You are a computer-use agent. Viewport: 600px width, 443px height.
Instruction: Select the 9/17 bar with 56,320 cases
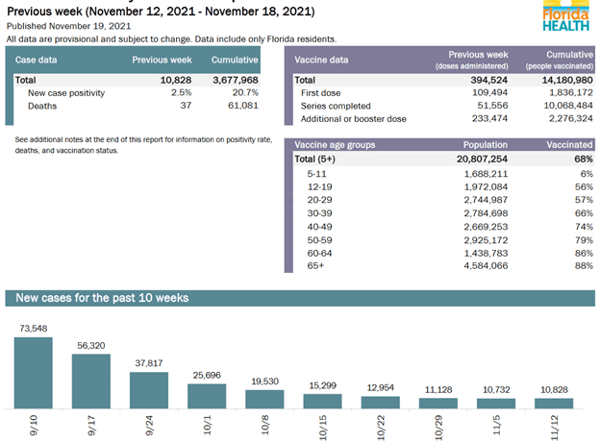(91, 378)
